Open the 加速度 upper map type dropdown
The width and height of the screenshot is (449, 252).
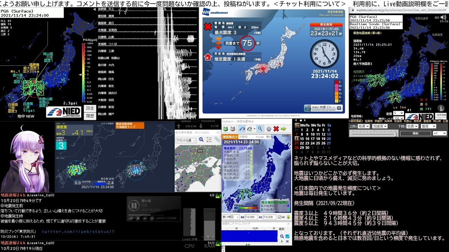(x=380, y=126)
